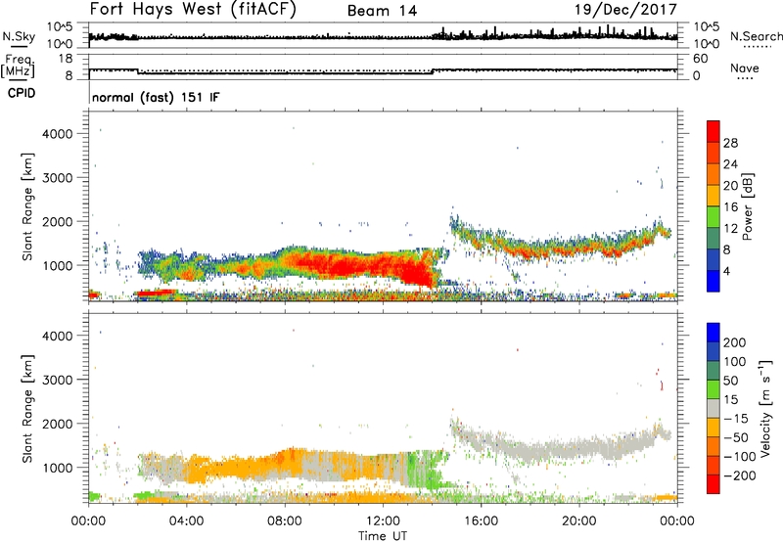Click the 'N.Sky' label
This screenshot has width=783, height=542.
19,36
